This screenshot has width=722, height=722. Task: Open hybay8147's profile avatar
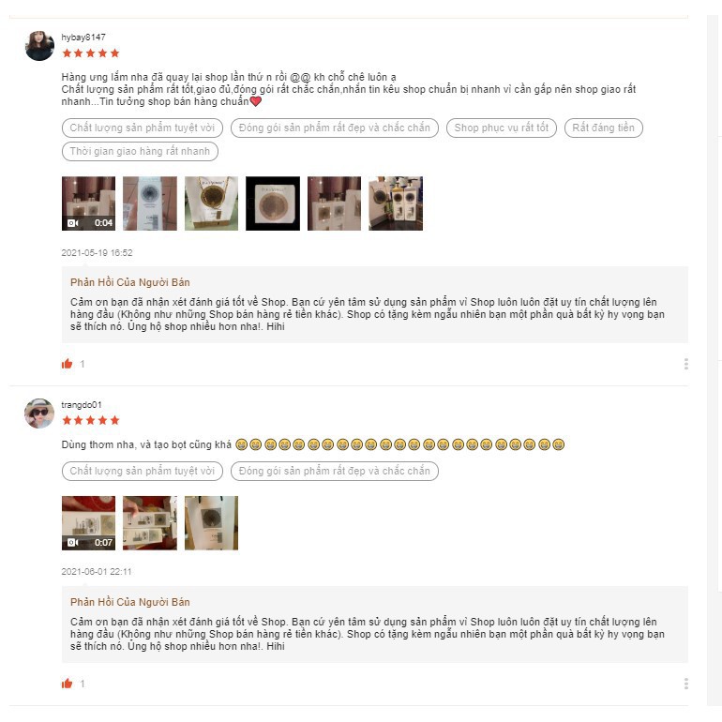[x=39, y=46]
